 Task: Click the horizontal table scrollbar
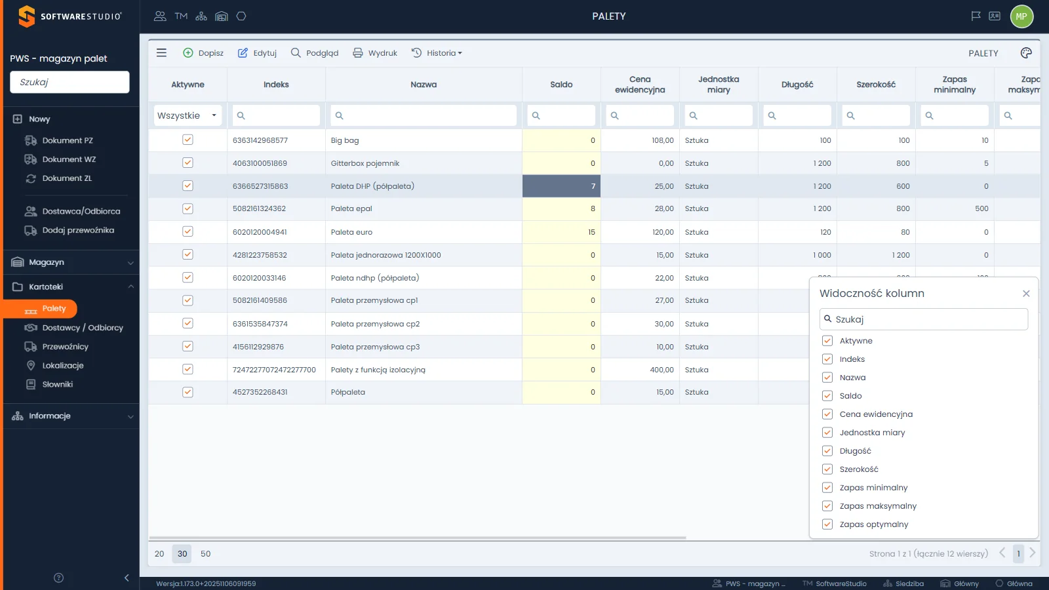[418, 538]
